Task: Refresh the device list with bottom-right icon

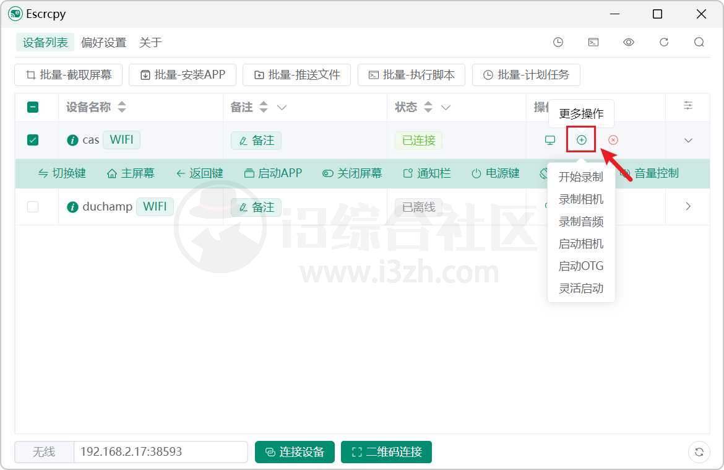Action: [x=699, y=452]
